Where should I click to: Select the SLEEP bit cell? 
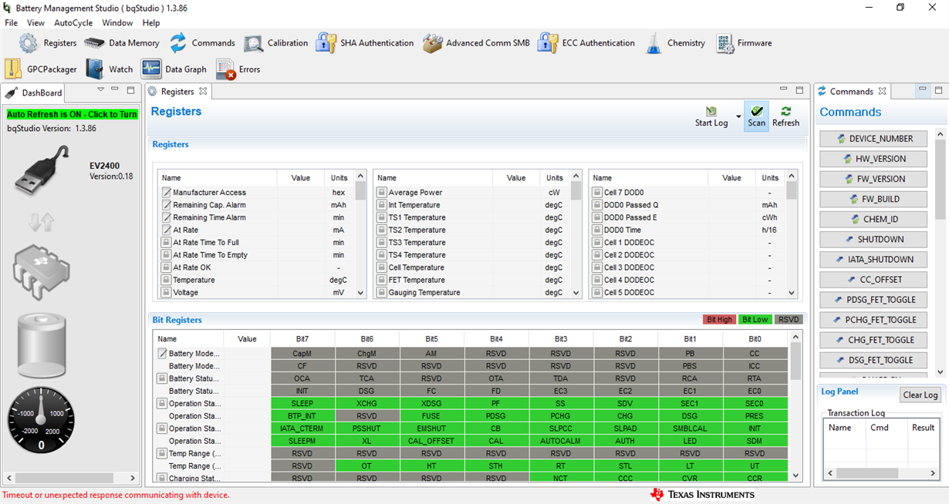pyautogui.click(x=302, y=404)
